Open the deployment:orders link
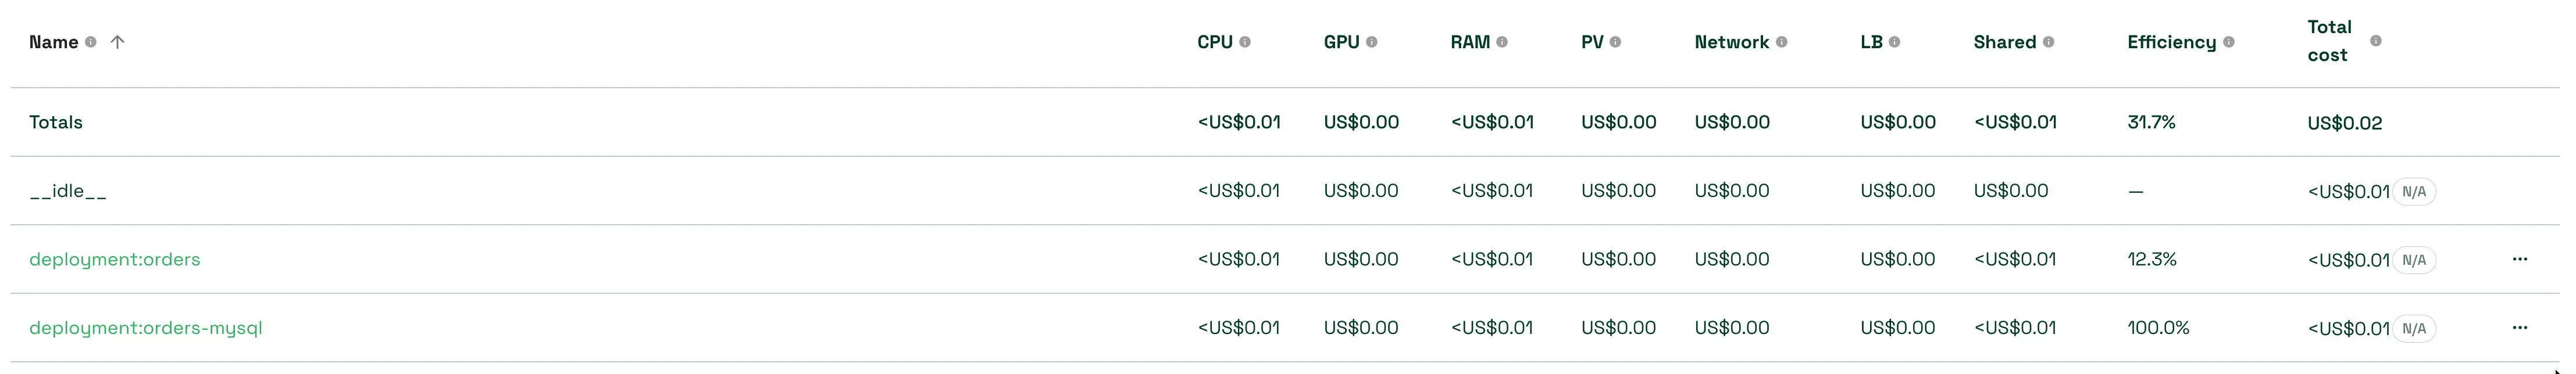2576x374 pixels. coord(115,259)
